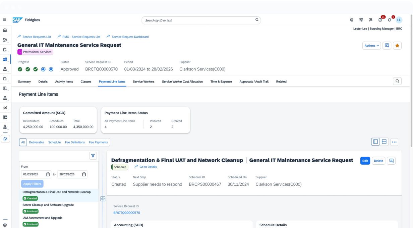This screenshot has height=228, width=413.
Task: Open the Approvals / Audit Trail tab
Action: point(254,81)
